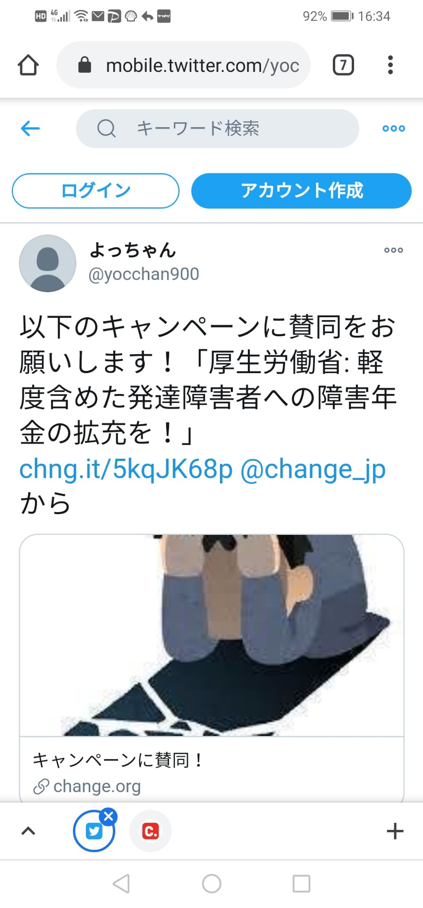Open the tab switcher showing 7 tabs
The image size is (423, 908).
343,65
